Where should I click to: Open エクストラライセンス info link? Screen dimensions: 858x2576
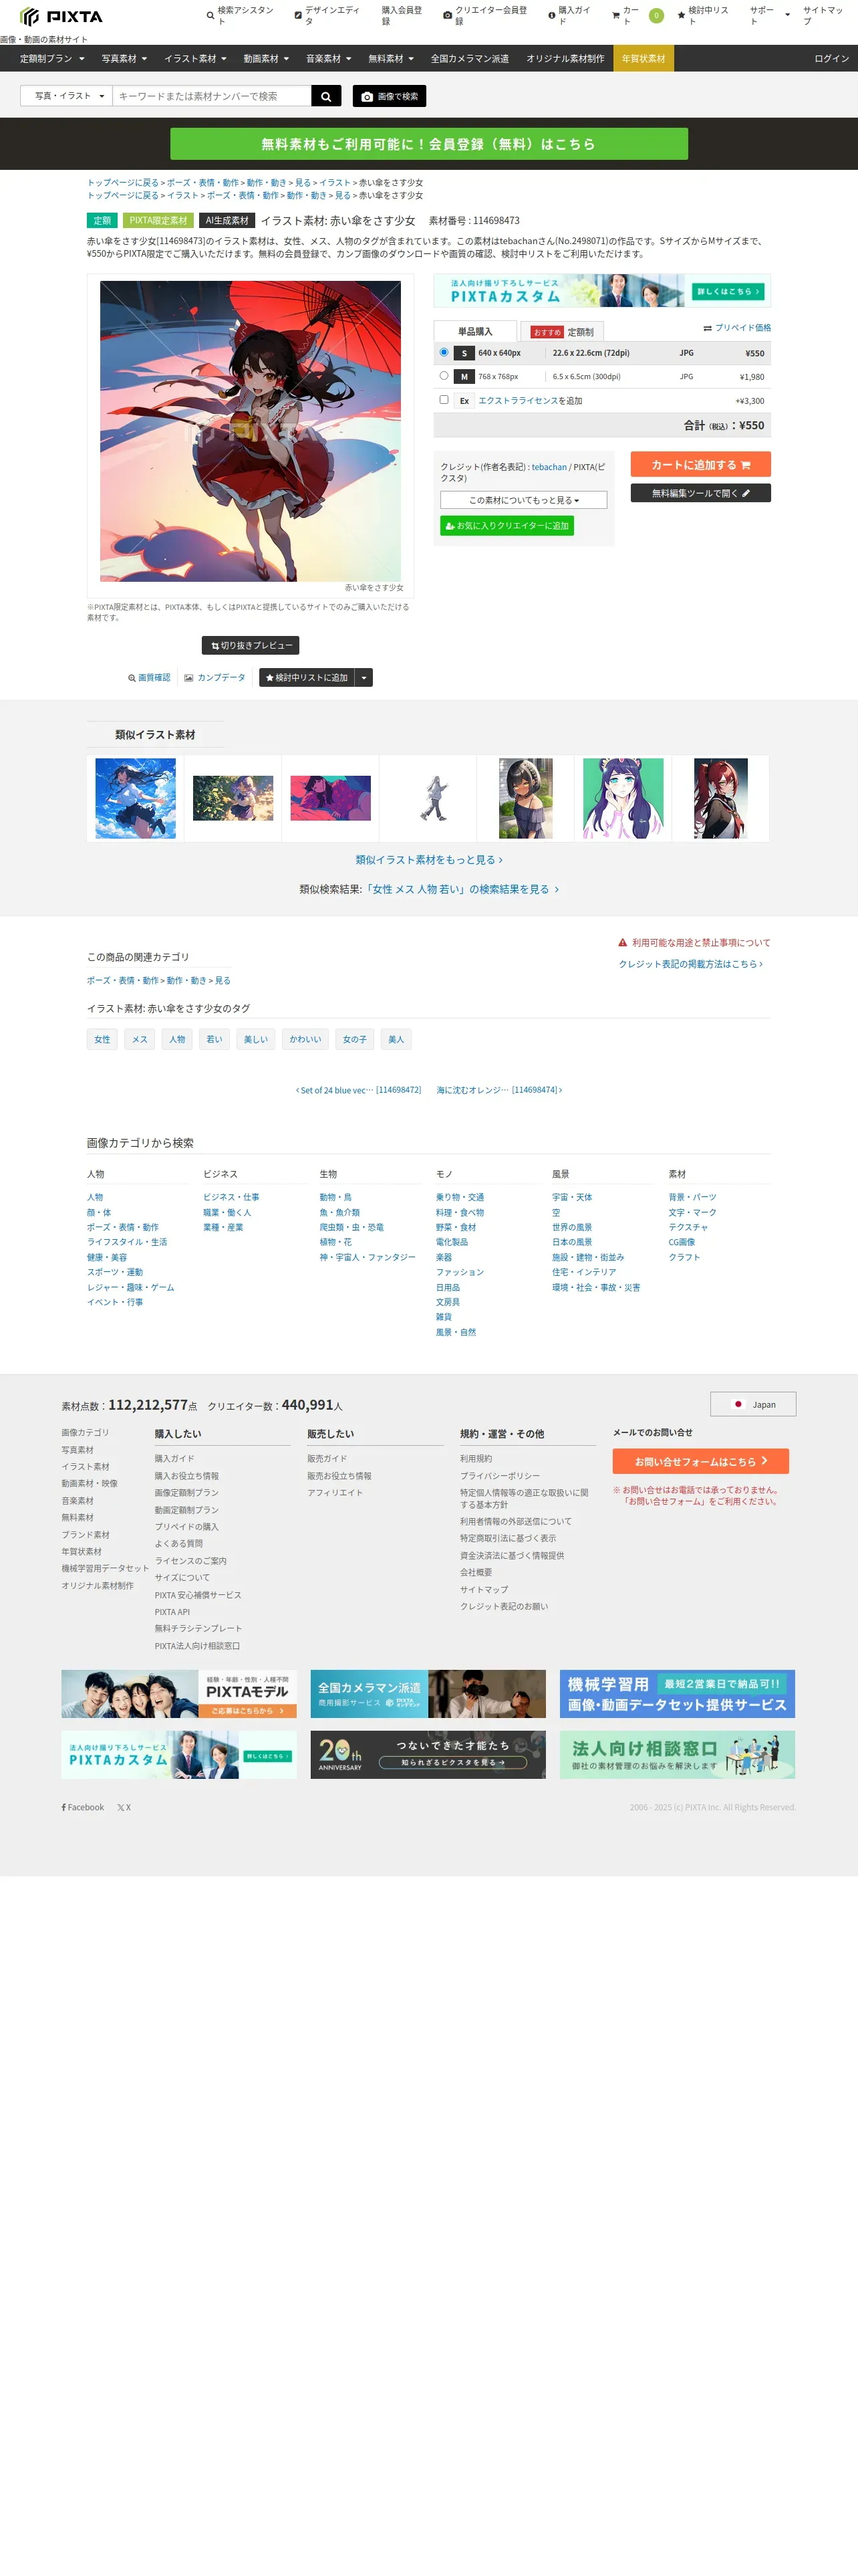[517, 401]
